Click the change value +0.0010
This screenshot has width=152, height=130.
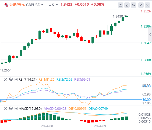pyautogui.click(x=82, y=4)
